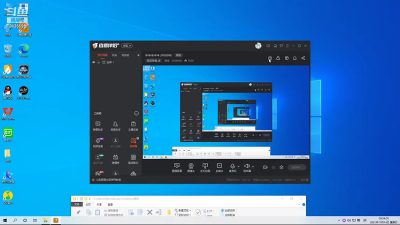Open File tab in File Explorer
This screenshot has width=400, height=225.
point(77,204)
